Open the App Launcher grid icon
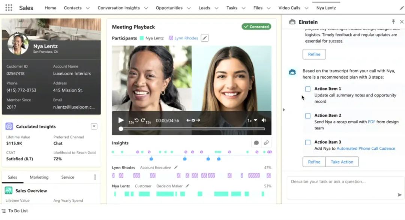 click(x=9, y=8)
